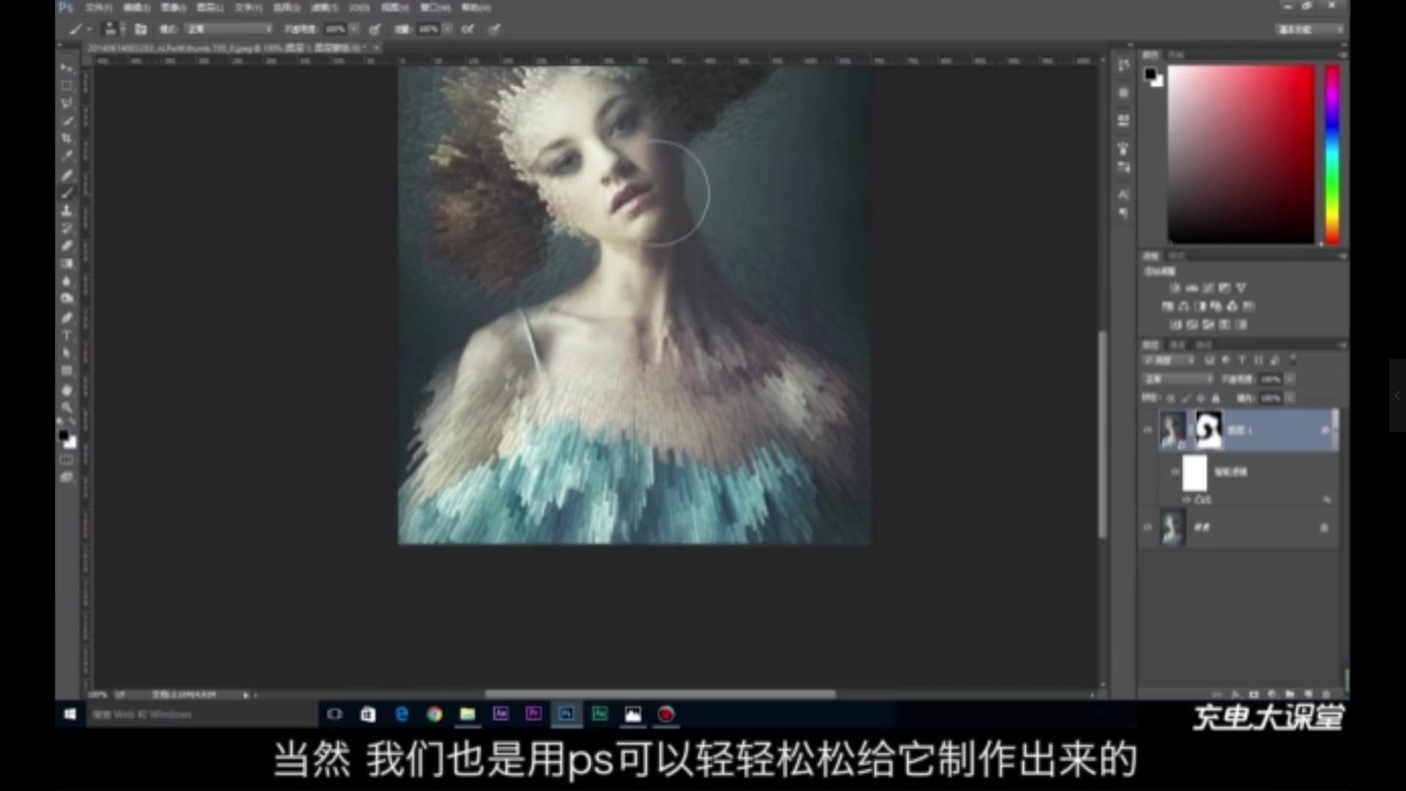The width and height of the screenshot is (1406, 791).
Task: Open the Brush panel toggle icon
Action: point(141,29)
